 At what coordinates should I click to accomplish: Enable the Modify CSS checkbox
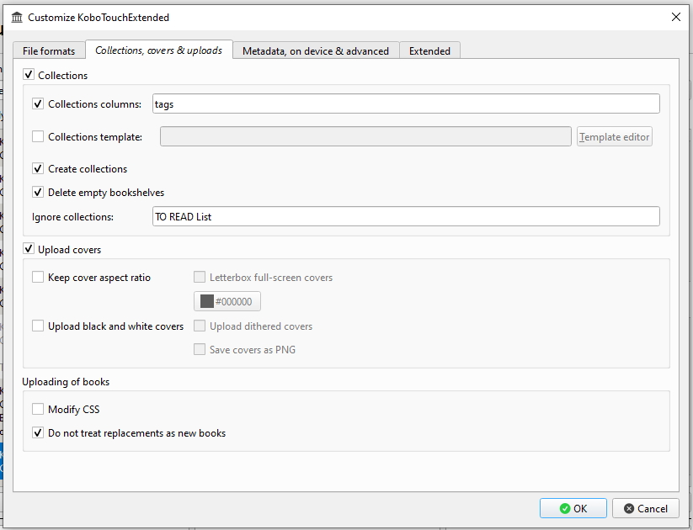click(38, 409)
